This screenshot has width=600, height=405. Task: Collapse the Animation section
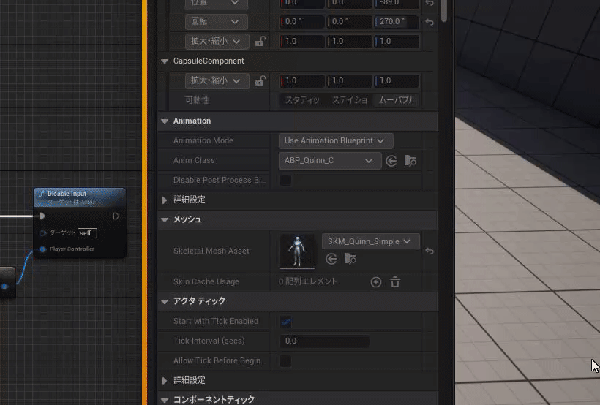pyautogui.click(x=165, y=121)
